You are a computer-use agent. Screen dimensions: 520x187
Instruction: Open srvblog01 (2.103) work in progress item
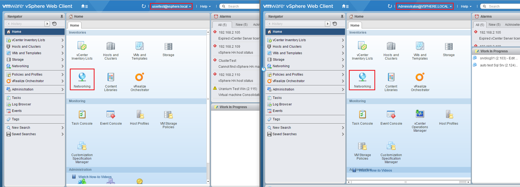pos(499,58)
